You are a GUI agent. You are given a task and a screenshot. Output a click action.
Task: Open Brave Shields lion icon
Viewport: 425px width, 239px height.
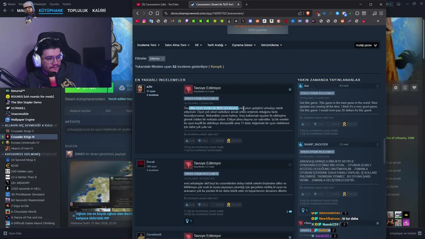[x=308, y=13]
